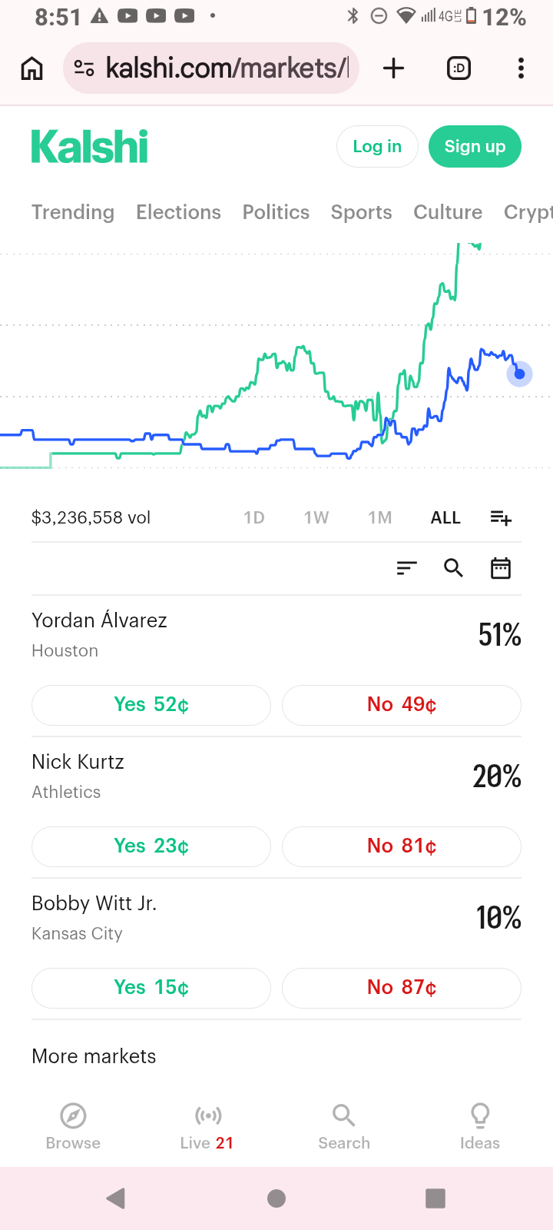This screenshot has width=553, height=1230.
Task: Select the 1W chart range
Action: tap(316, 518)
